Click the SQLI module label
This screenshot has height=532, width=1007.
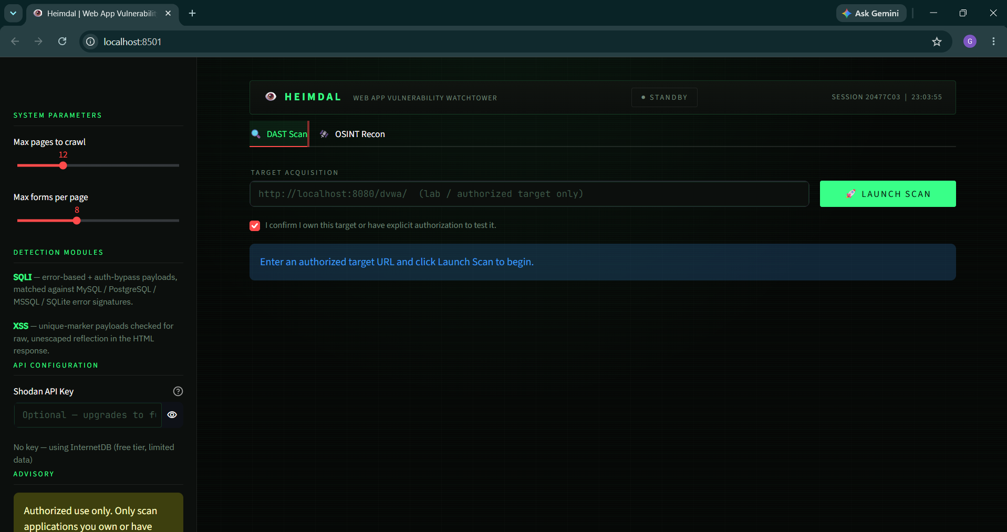(23, 277)
